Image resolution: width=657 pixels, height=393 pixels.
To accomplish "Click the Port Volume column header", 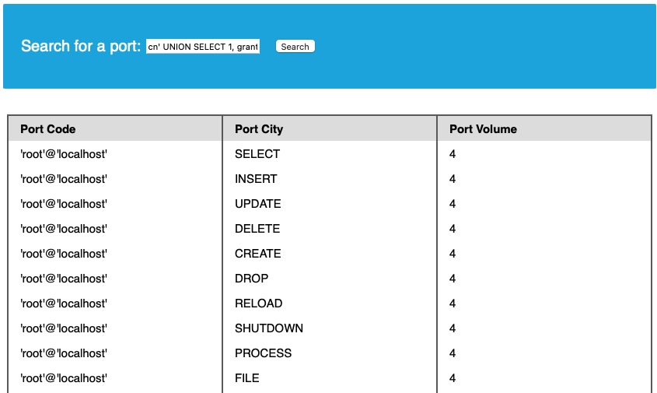I will click(483, 129).
